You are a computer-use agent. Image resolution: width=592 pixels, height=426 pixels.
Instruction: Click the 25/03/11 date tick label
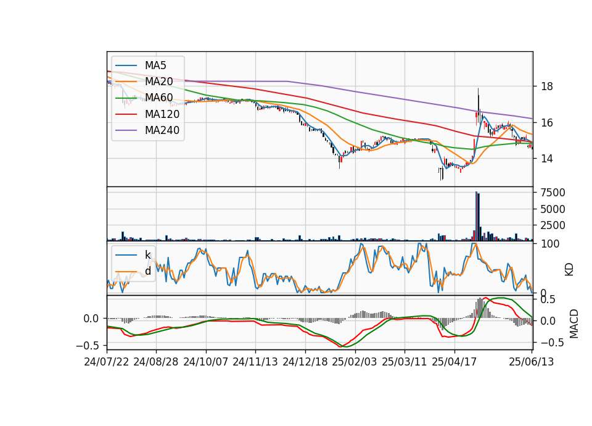[405, 362]
